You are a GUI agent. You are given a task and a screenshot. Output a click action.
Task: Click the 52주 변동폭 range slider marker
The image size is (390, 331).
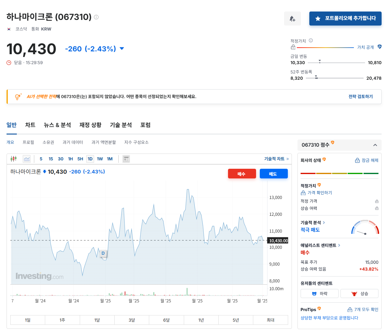pyautogui.click(x=316, y=77)
